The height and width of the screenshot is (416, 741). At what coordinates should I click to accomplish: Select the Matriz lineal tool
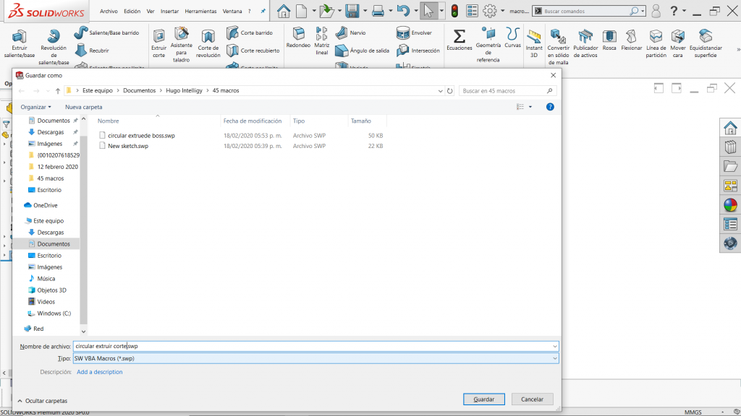pos(322,41)
